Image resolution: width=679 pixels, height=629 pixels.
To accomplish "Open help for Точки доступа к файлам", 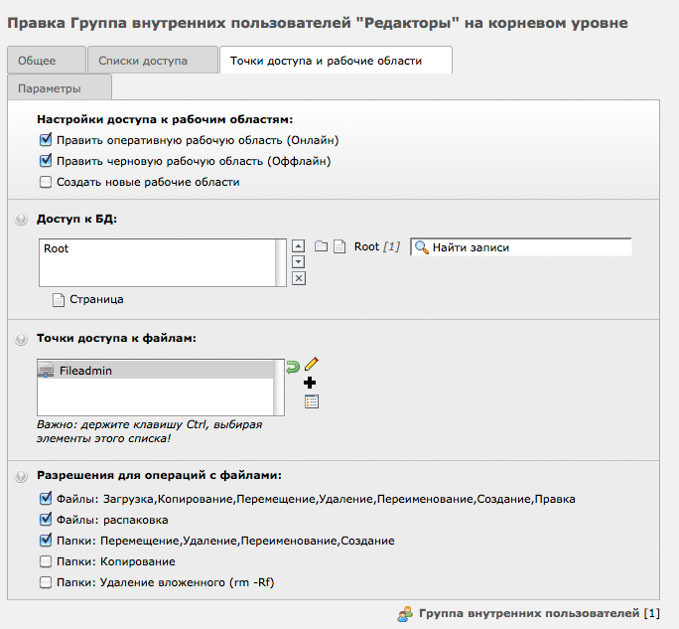I will tap(22, 340).
